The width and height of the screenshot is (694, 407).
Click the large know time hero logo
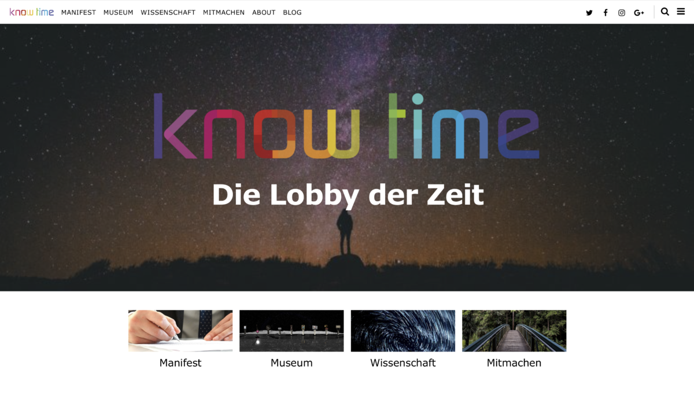346,126
